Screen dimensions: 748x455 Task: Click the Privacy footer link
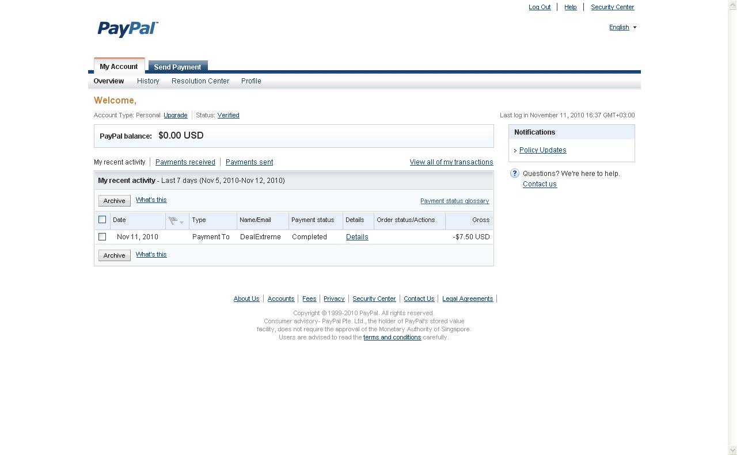coord(334,299)
